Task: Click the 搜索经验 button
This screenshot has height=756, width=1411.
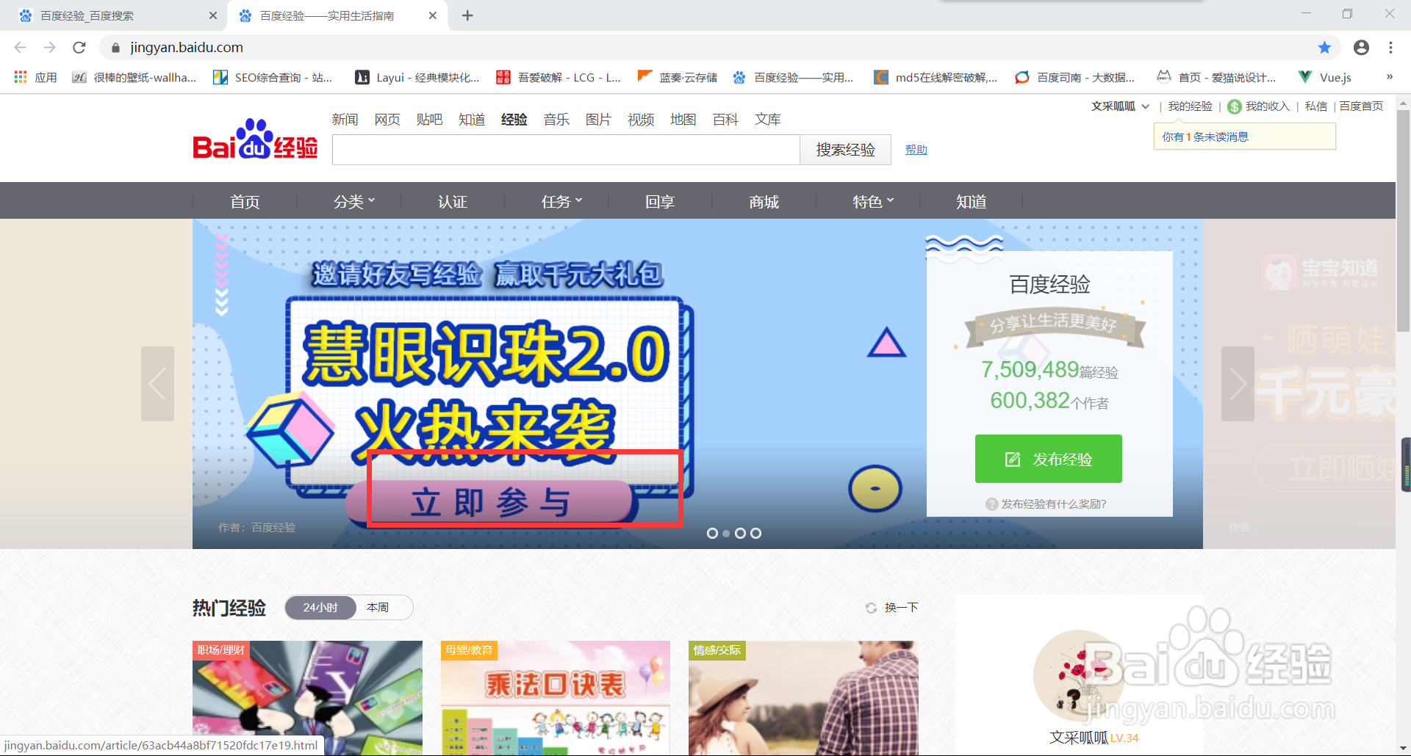Action: click(x=846, y=150)
